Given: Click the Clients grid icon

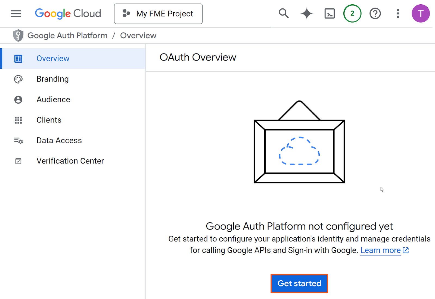Looking at the screenshot, I should [18, 120].
